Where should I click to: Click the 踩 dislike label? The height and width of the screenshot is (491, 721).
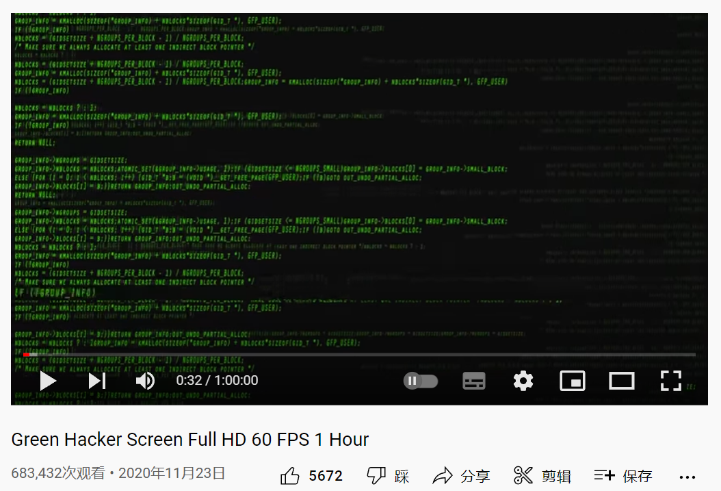click(x=402, y=476)
